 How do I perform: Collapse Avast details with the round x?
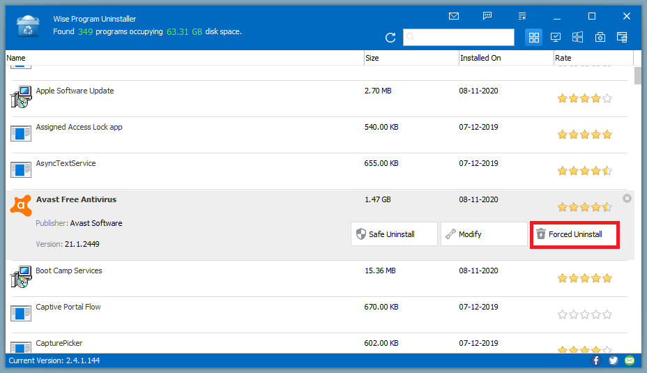[x=627, y=199]
